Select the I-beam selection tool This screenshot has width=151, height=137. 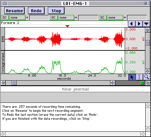(x=139, y=77)
